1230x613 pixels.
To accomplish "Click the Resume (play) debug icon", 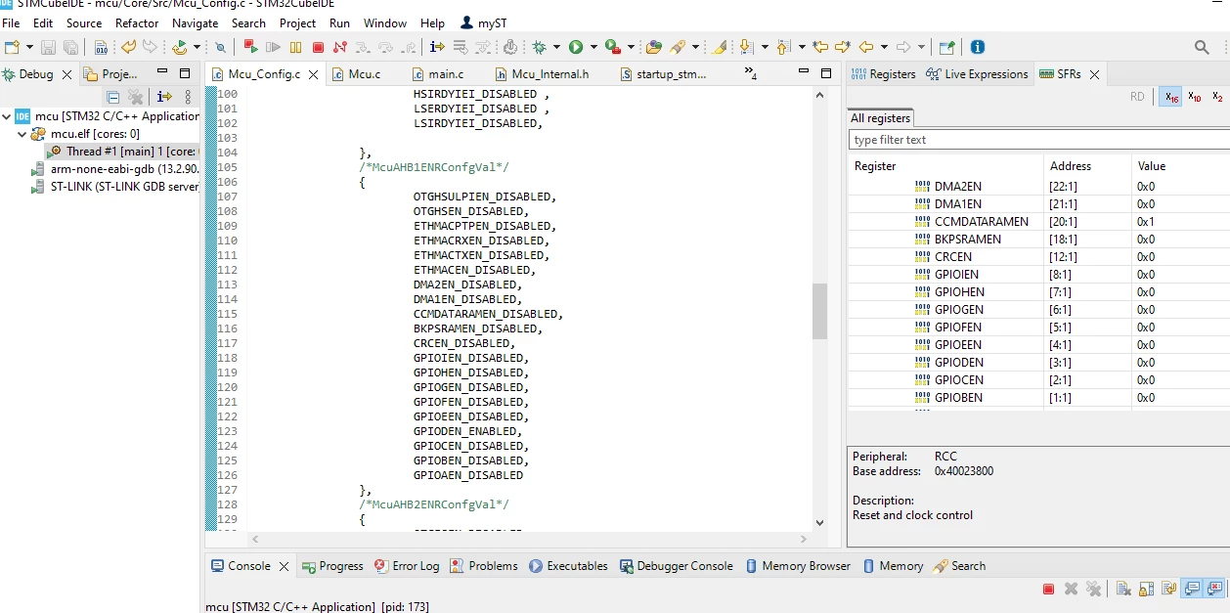I will tap(273, 47).
